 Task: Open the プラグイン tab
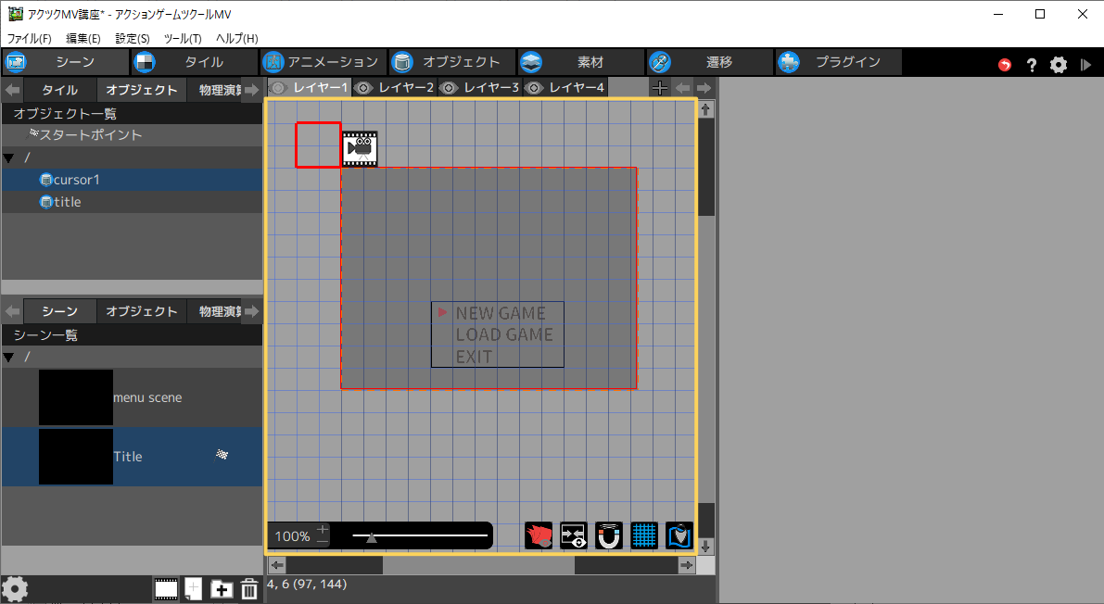pos(839,62)
